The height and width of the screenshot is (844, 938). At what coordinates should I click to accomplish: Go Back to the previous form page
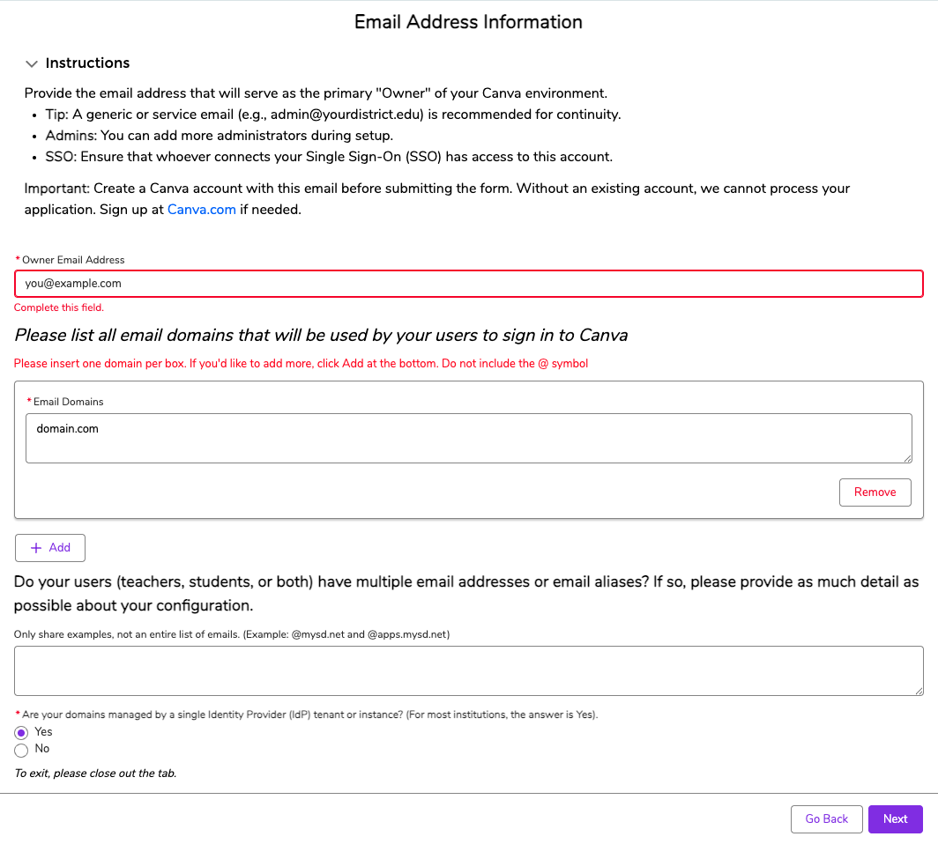pos(826,819)
